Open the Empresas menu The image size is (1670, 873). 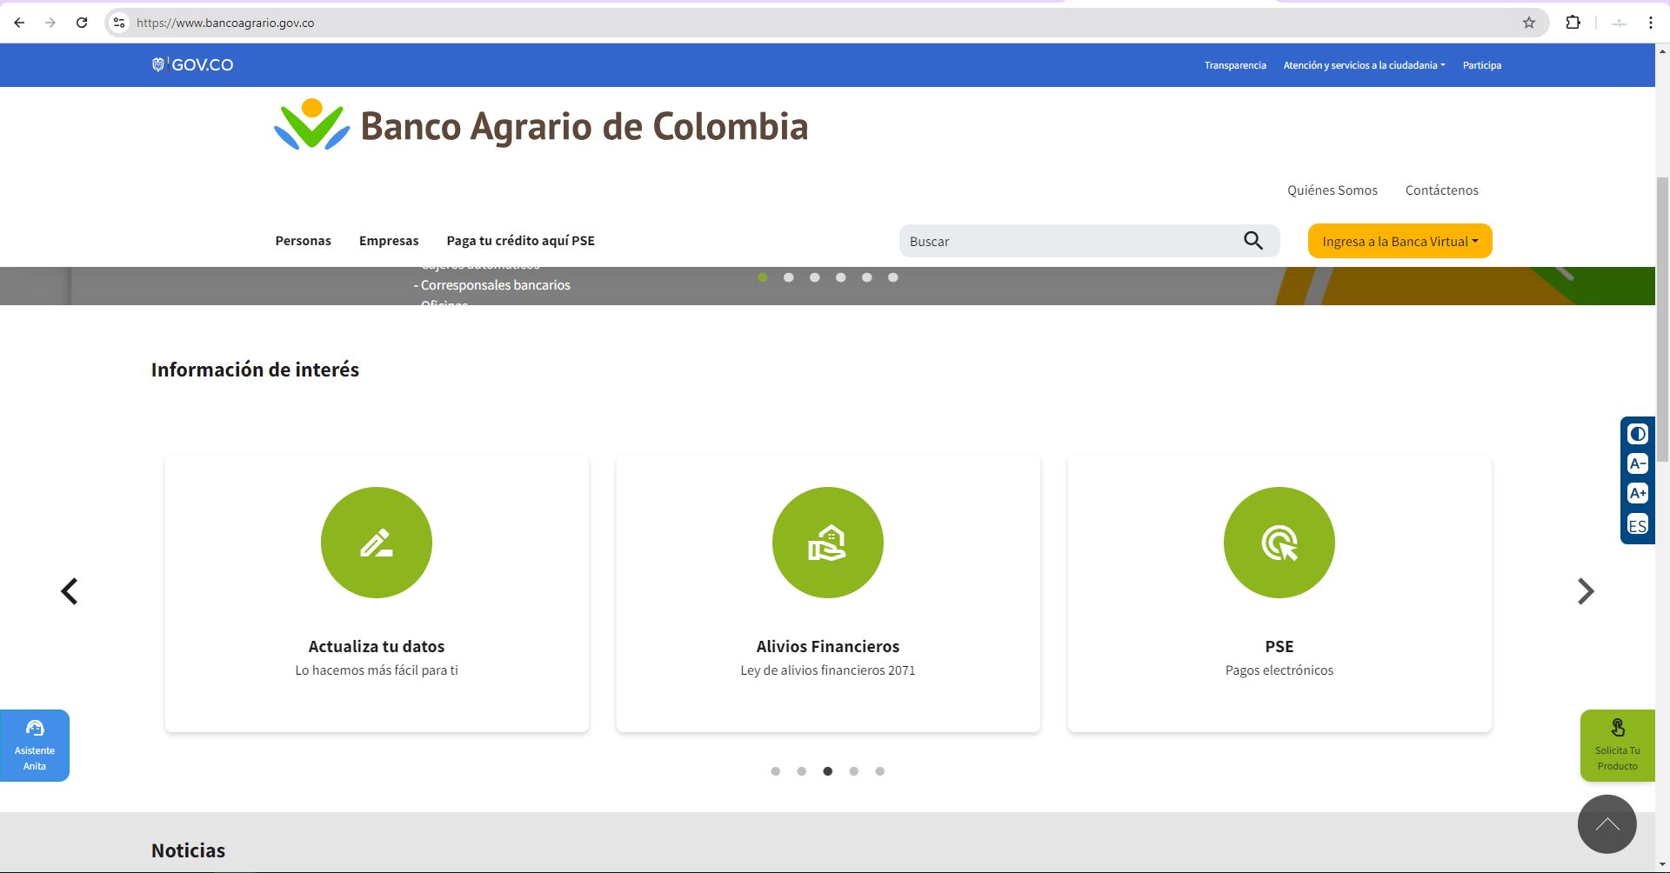[389, 241]
